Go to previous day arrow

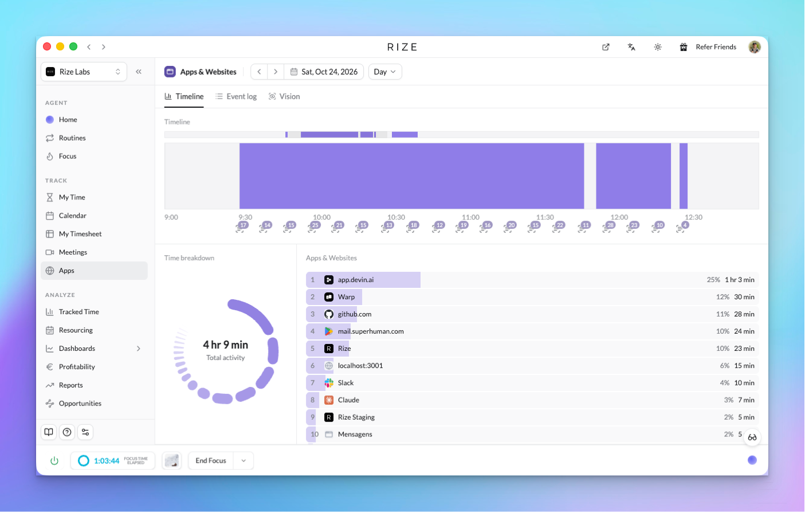[259, 72]
